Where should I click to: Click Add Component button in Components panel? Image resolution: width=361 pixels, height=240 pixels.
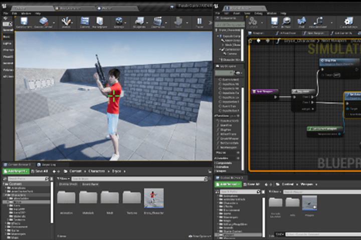point(230,24)
